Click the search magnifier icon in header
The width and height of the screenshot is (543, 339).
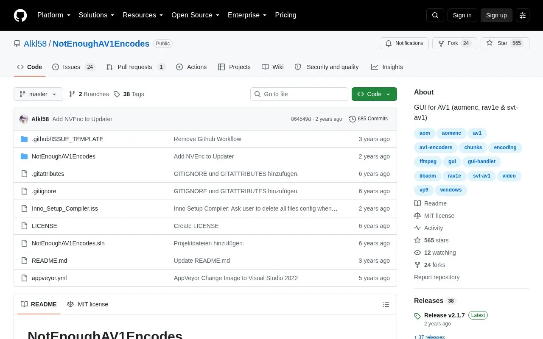(435, 15)
